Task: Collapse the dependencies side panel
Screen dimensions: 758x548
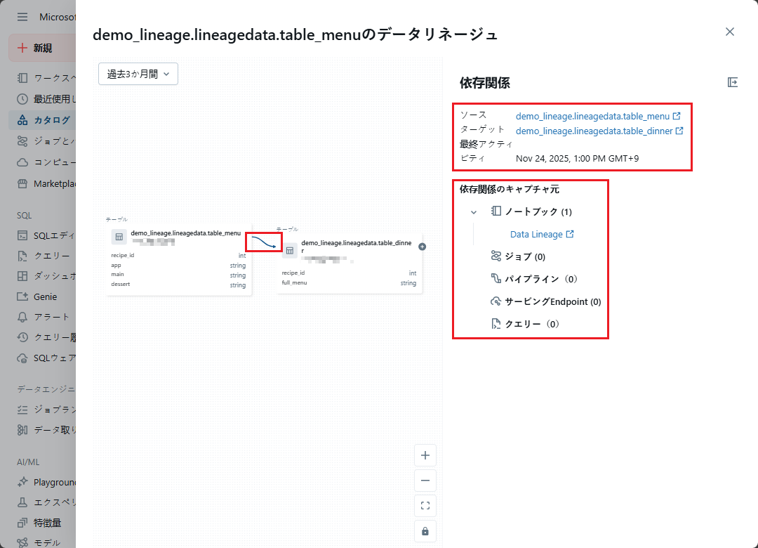Action: click(733, 82)
